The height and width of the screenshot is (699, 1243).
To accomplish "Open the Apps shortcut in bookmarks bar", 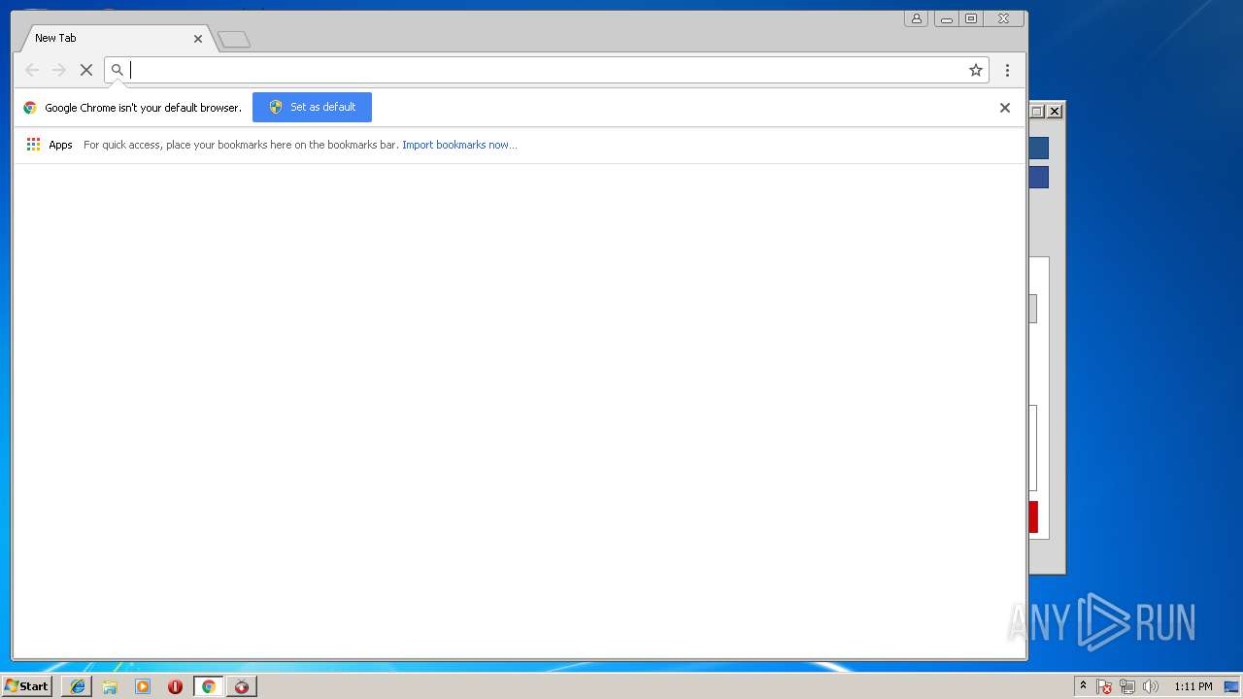I will 50,145.
